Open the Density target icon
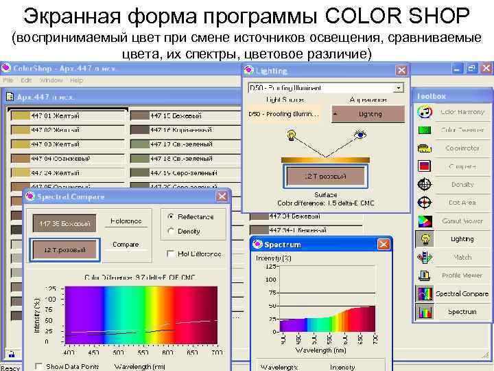This screenshot has width=494, height=371. 425,184
